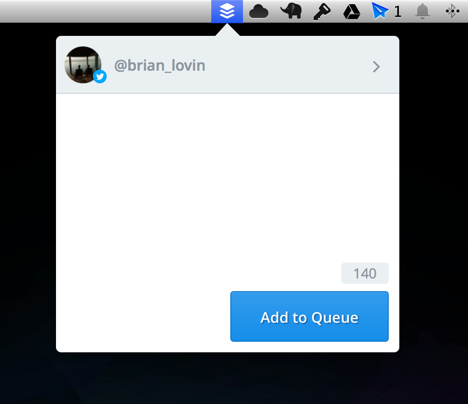Open the Google Drive menu bar icon
Image resolution: width=468 pixels, height=404 pixels.
(352, 11)
